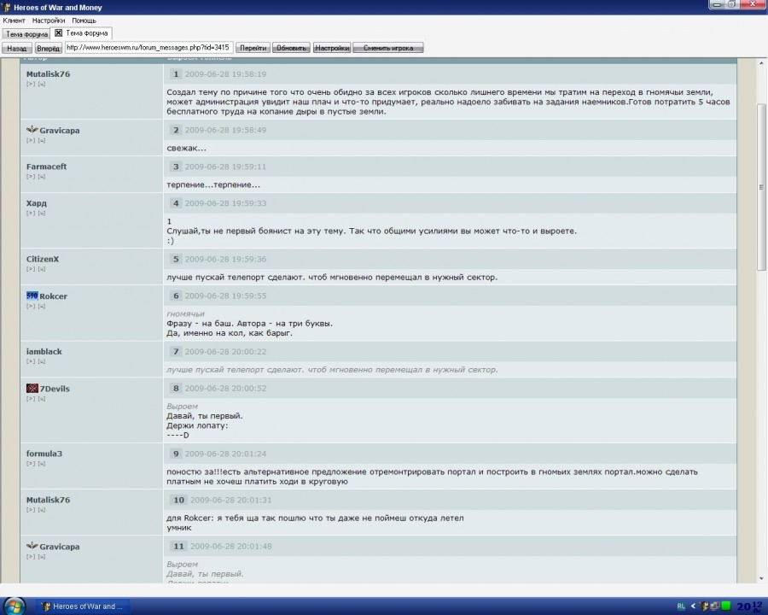Refresh the page with Обновить
The width and height of the screenshot is (768, 615).
click(x=291, y=48)
